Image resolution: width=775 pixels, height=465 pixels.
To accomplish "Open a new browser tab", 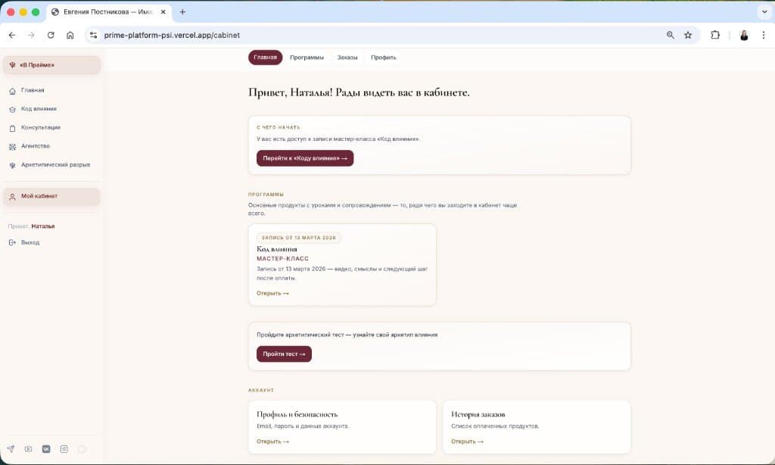I will (x=182, y=12).
